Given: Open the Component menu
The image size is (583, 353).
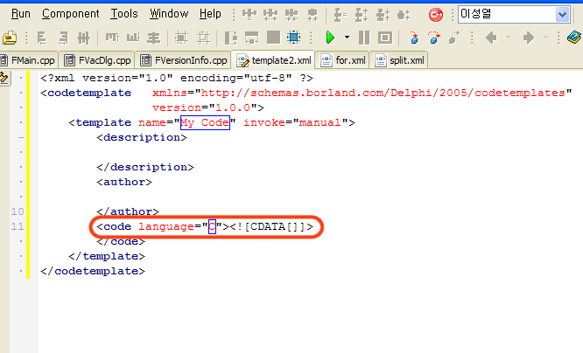Looking at the screenshot, I should click(71, 14).
